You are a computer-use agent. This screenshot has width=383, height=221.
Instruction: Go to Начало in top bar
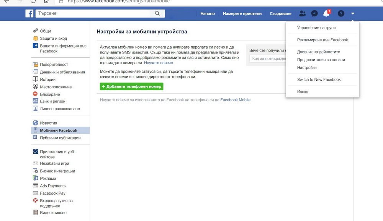coord(208,14)
